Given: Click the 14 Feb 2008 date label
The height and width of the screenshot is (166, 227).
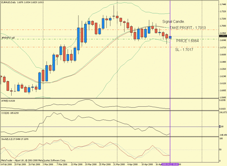Looking at the screenshot, I should coord(6,165).
